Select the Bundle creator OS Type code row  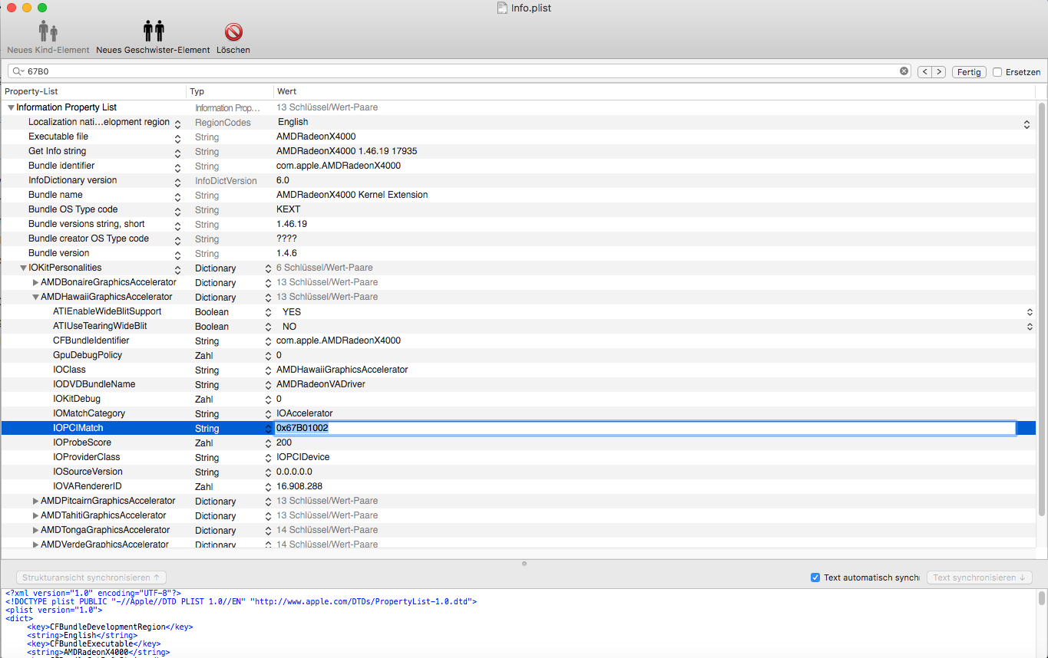[x=518, y=239]
